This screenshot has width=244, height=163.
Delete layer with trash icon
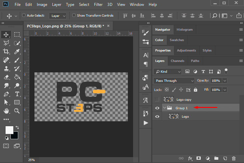pos(234,158)
